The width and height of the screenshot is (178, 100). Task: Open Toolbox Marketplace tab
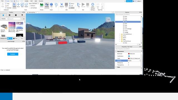tap(3, 15)
